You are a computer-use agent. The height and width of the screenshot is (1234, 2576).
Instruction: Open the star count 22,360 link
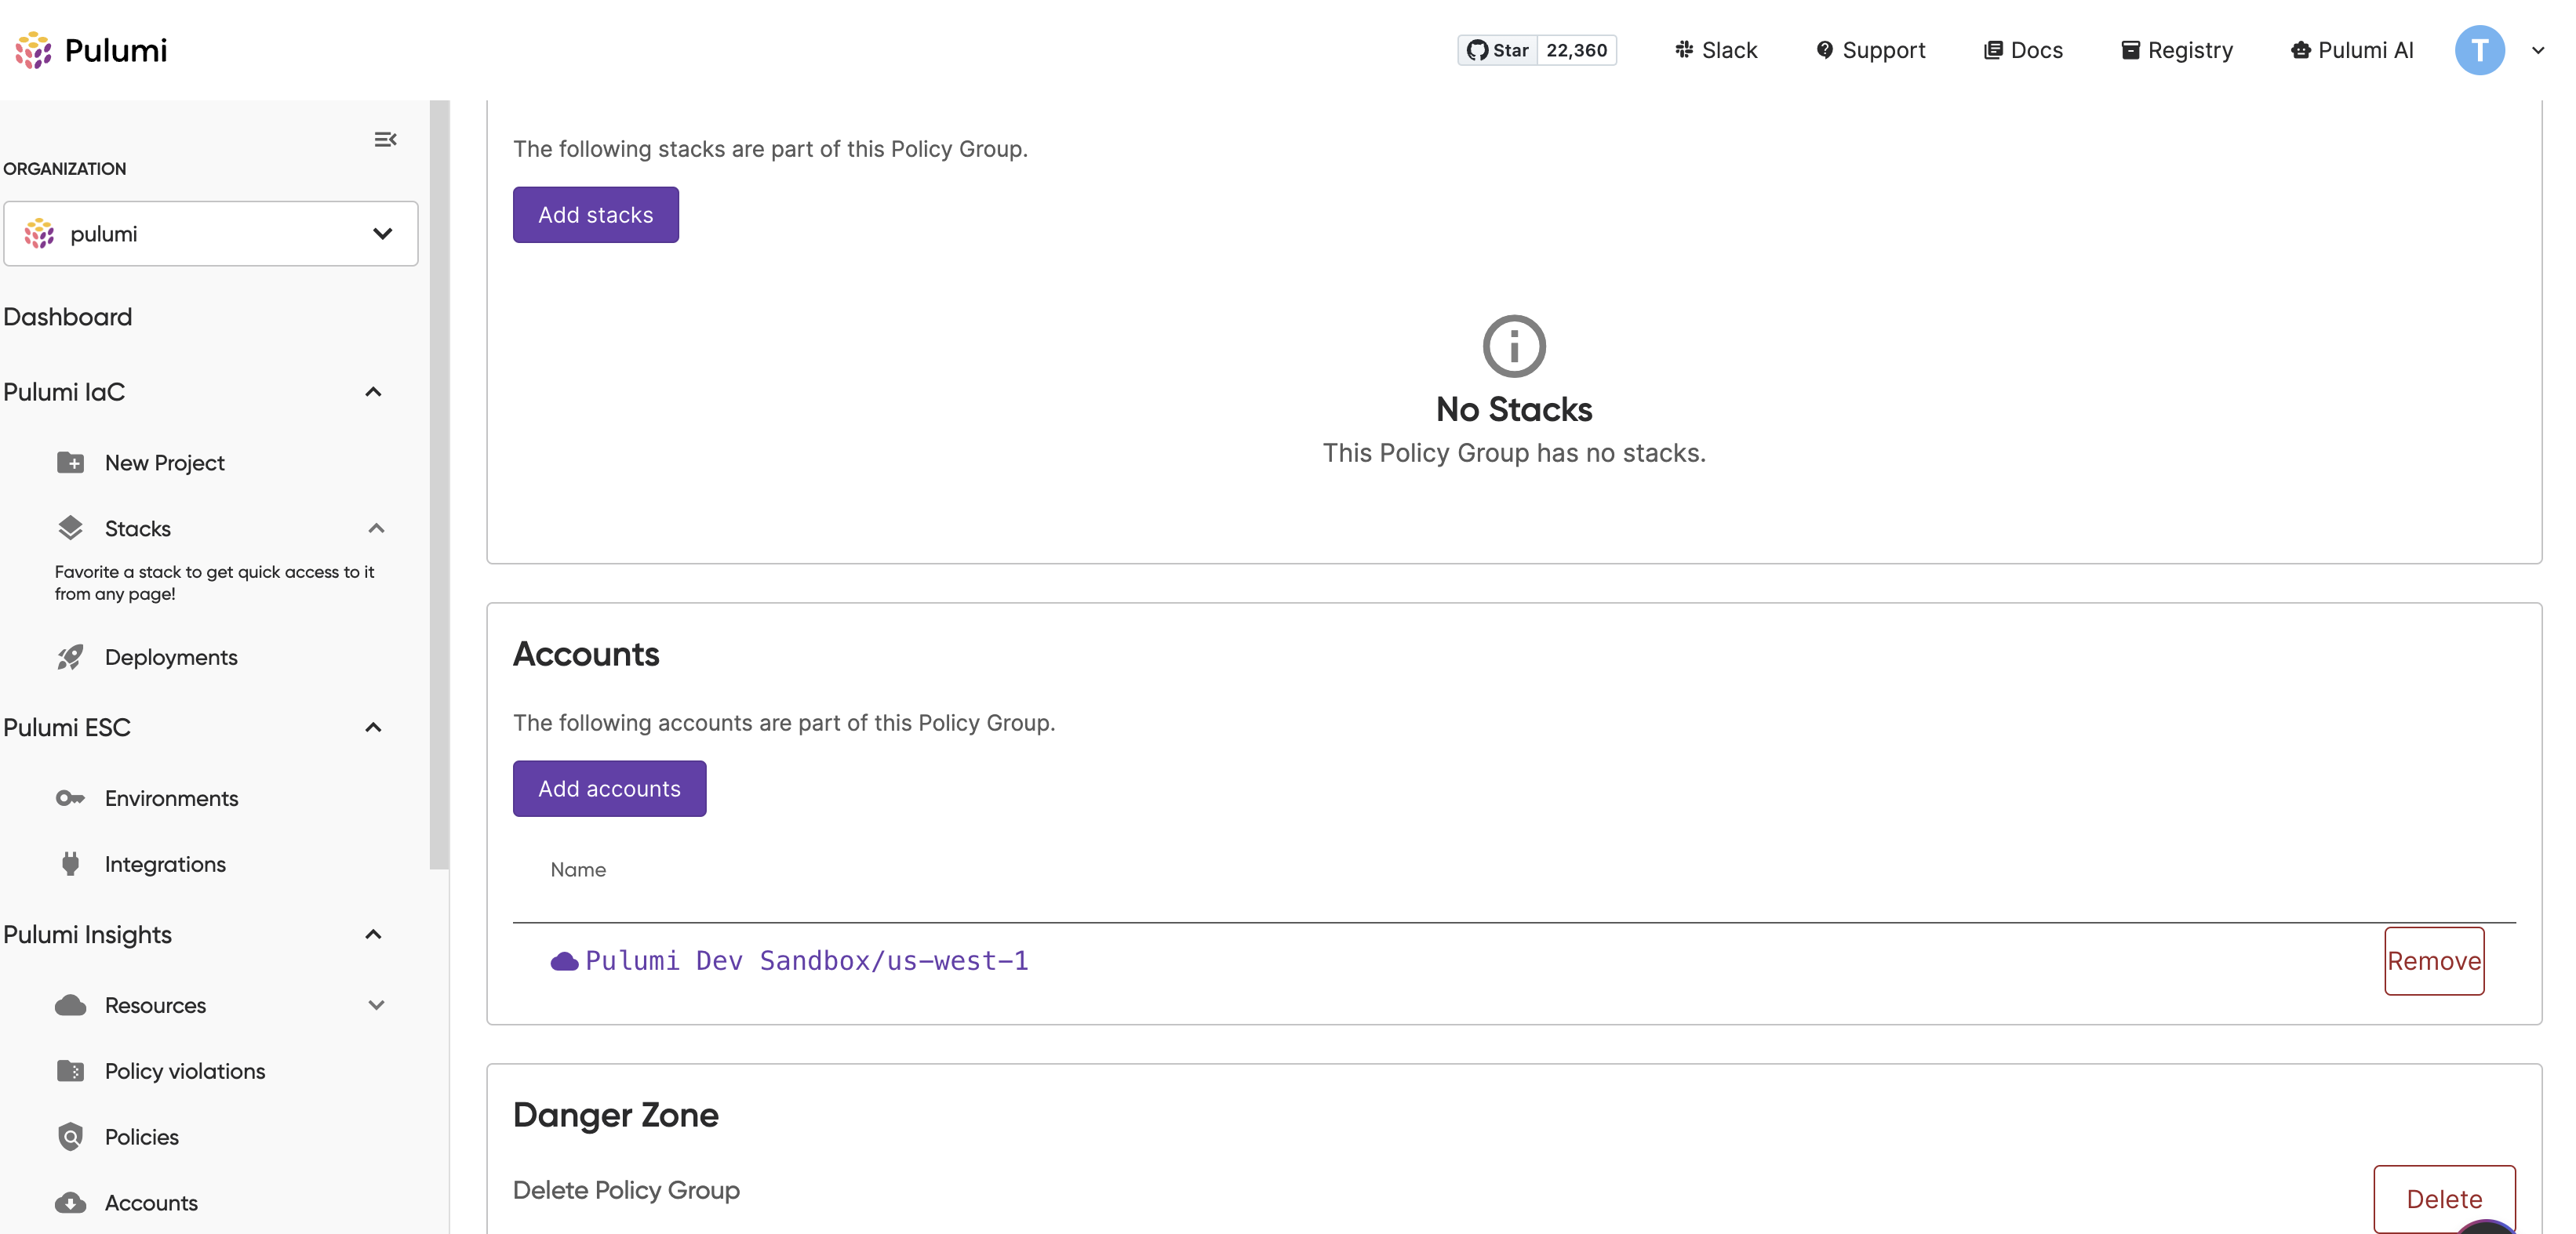(1576, 50)
